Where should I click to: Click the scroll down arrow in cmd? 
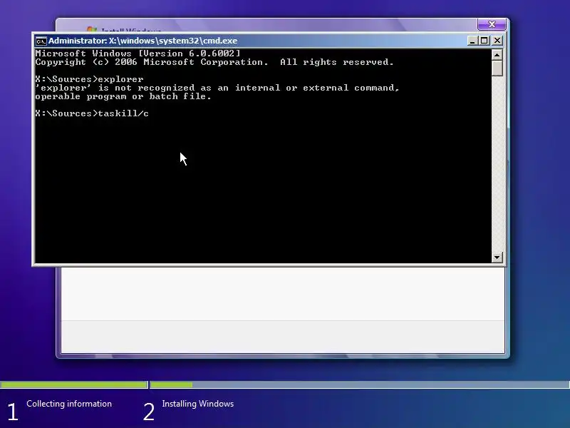(x=497, y=258)
